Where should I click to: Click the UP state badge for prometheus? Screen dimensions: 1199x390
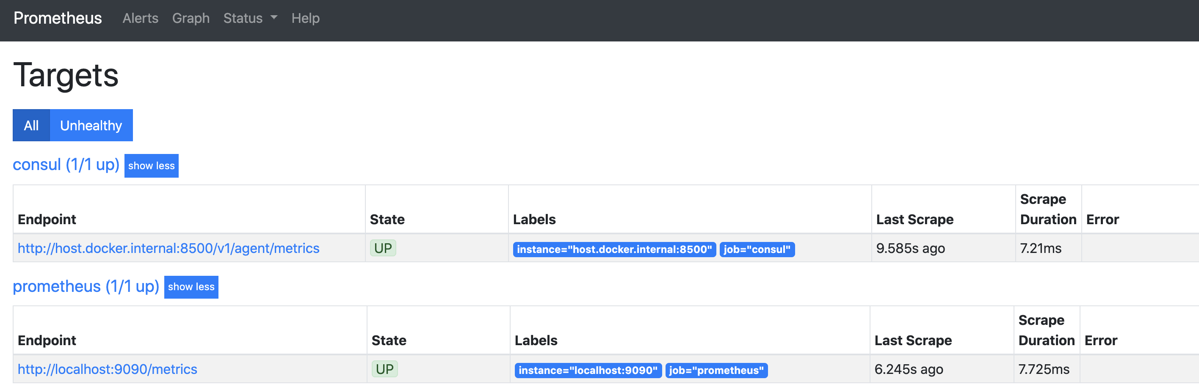tap(384, 368)
